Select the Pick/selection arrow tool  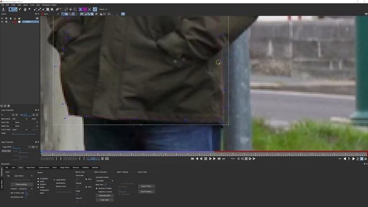(10, 9)
